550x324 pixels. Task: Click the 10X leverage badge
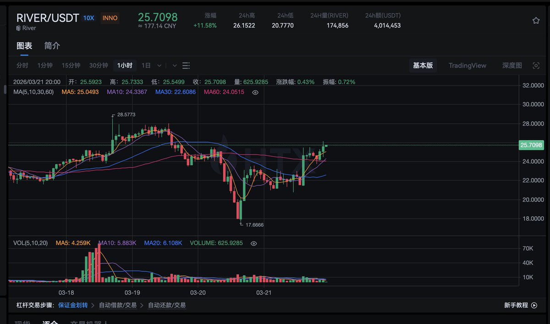88,18
